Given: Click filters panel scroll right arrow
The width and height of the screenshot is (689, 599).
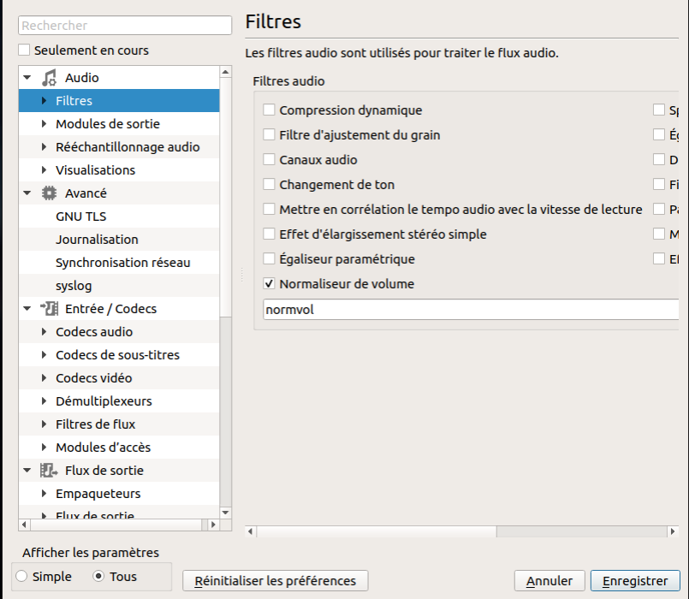Looking at the screenshot, I should pos(673,531).
